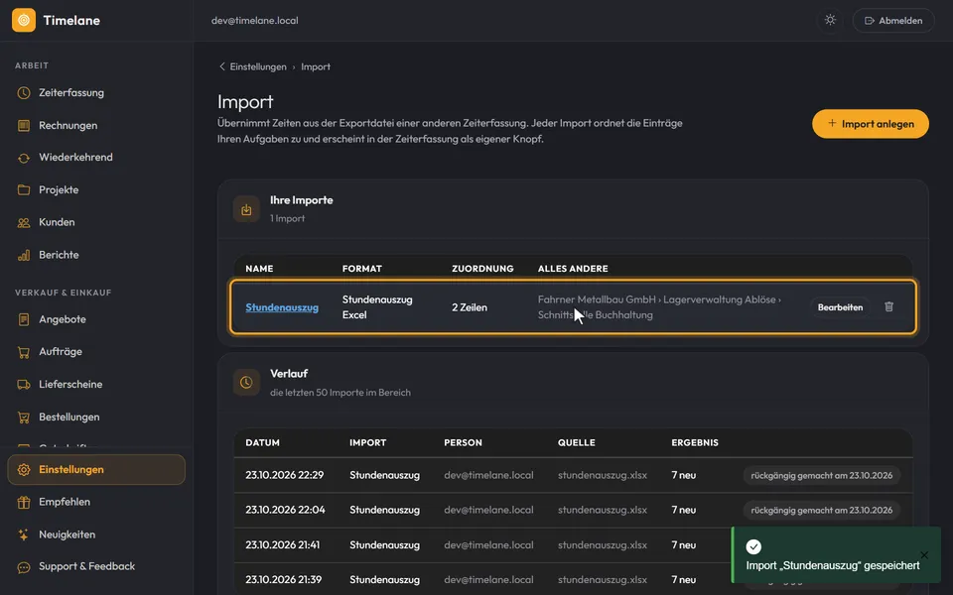Click Einstellungen in the breadcrumb
The image size is (953, 595).
pyautogui.click(x=258, y=66)
